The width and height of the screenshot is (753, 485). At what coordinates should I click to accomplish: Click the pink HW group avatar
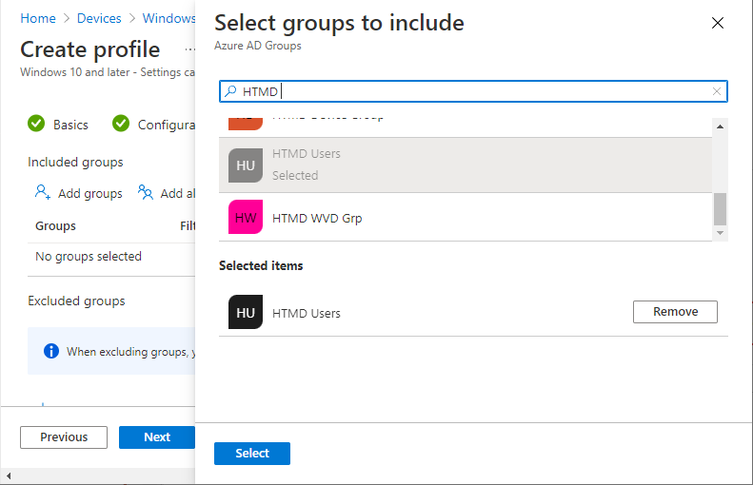click(246, 217)
